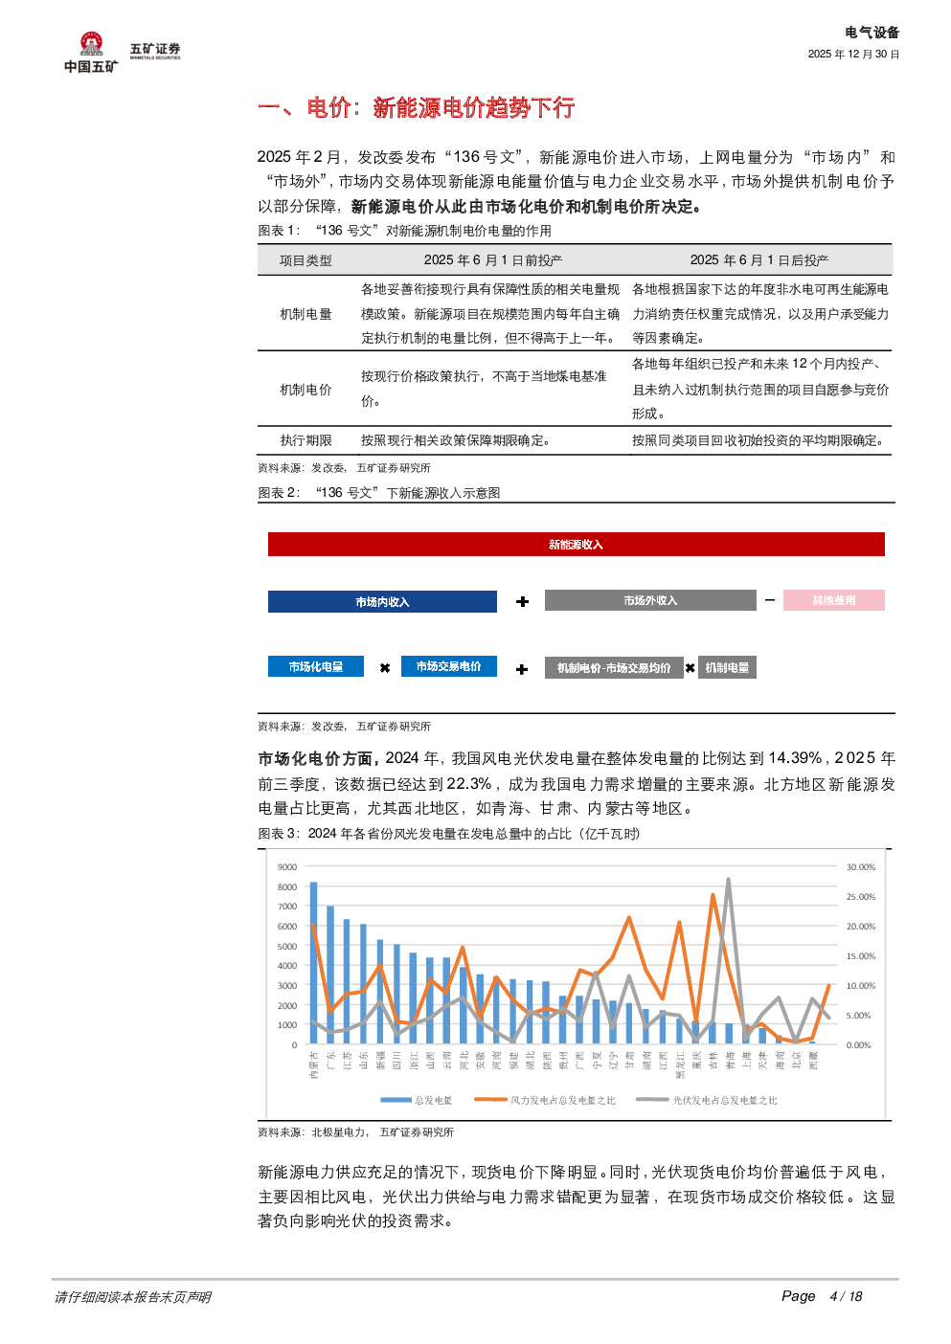Click the 市场交易电价 blue block

tap(448, 666)
